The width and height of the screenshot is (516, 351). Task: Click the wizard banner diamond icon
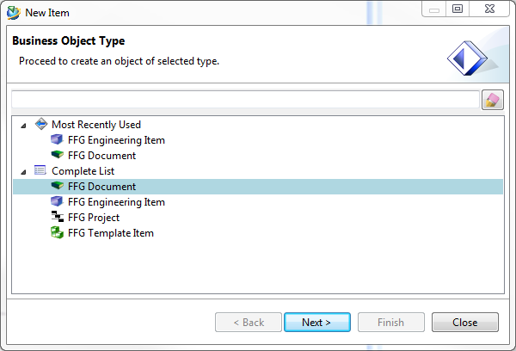coord(467,58)
